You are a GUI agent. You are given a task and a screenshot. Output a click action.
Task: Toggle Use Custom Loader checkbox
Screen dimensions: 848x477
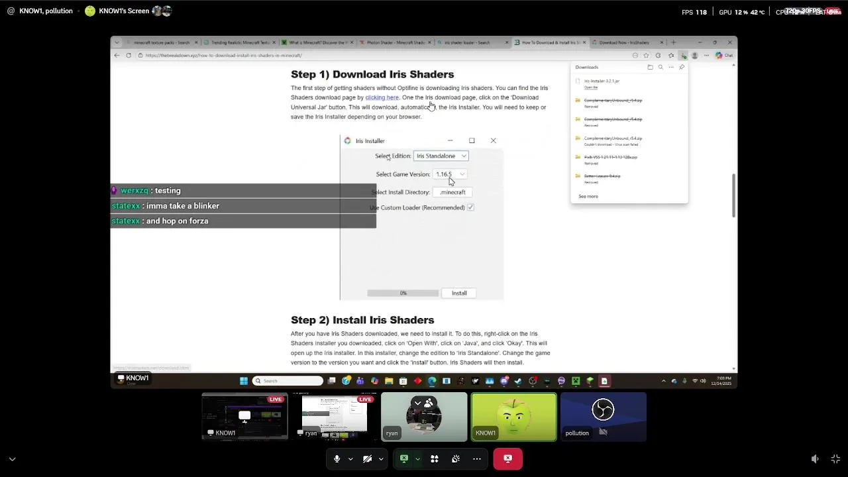[470, 207]
